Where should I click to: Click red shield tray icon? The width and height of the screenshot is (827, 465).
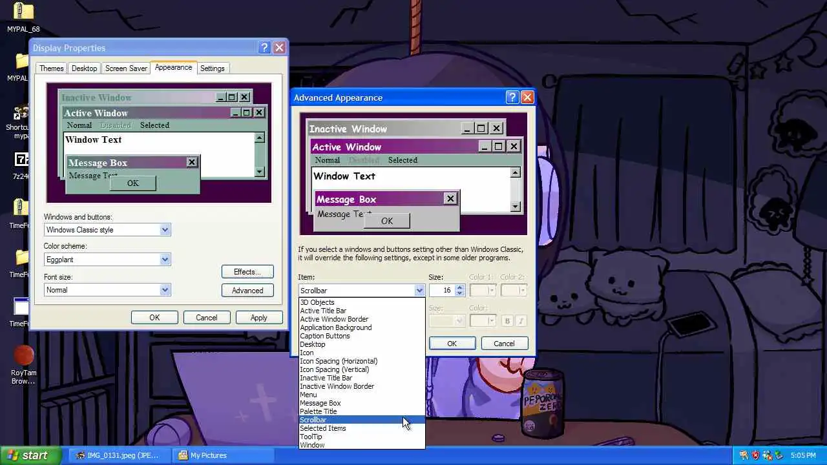756,455
